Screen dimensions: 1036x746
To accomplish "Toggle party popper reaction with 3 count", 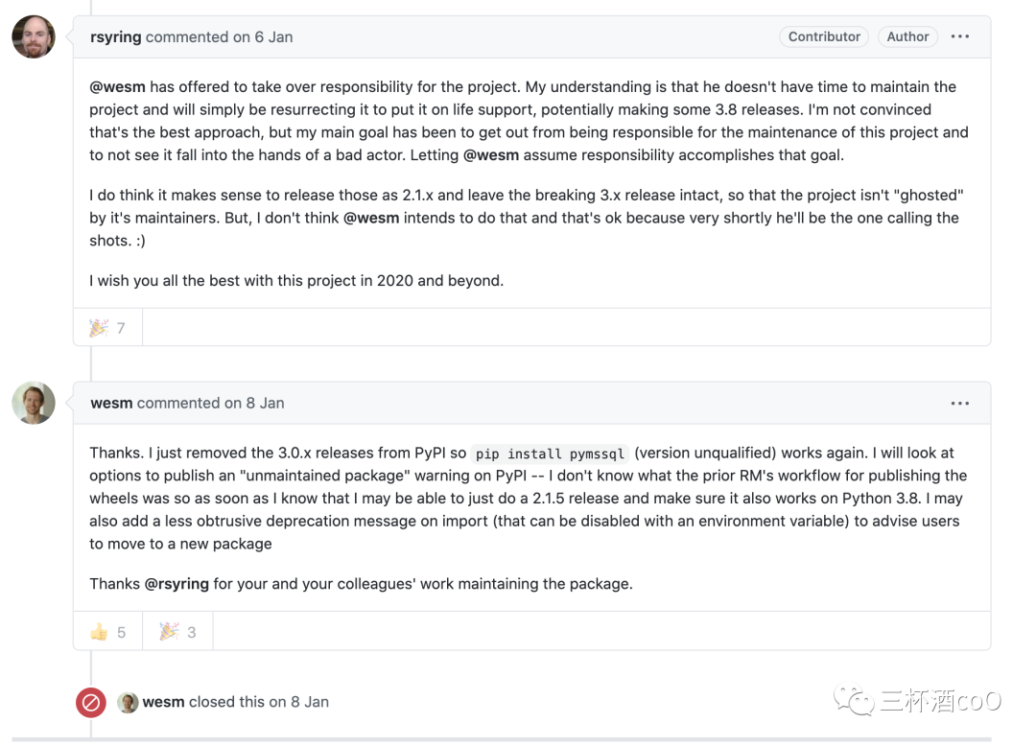I will click(177, 632).
